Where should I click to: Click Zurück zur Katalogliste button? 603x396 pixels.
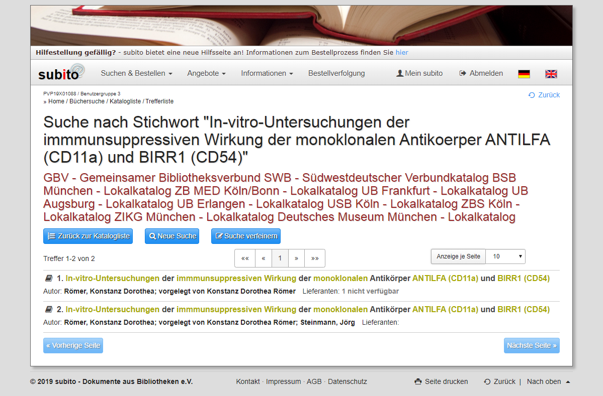click(88, 236)
